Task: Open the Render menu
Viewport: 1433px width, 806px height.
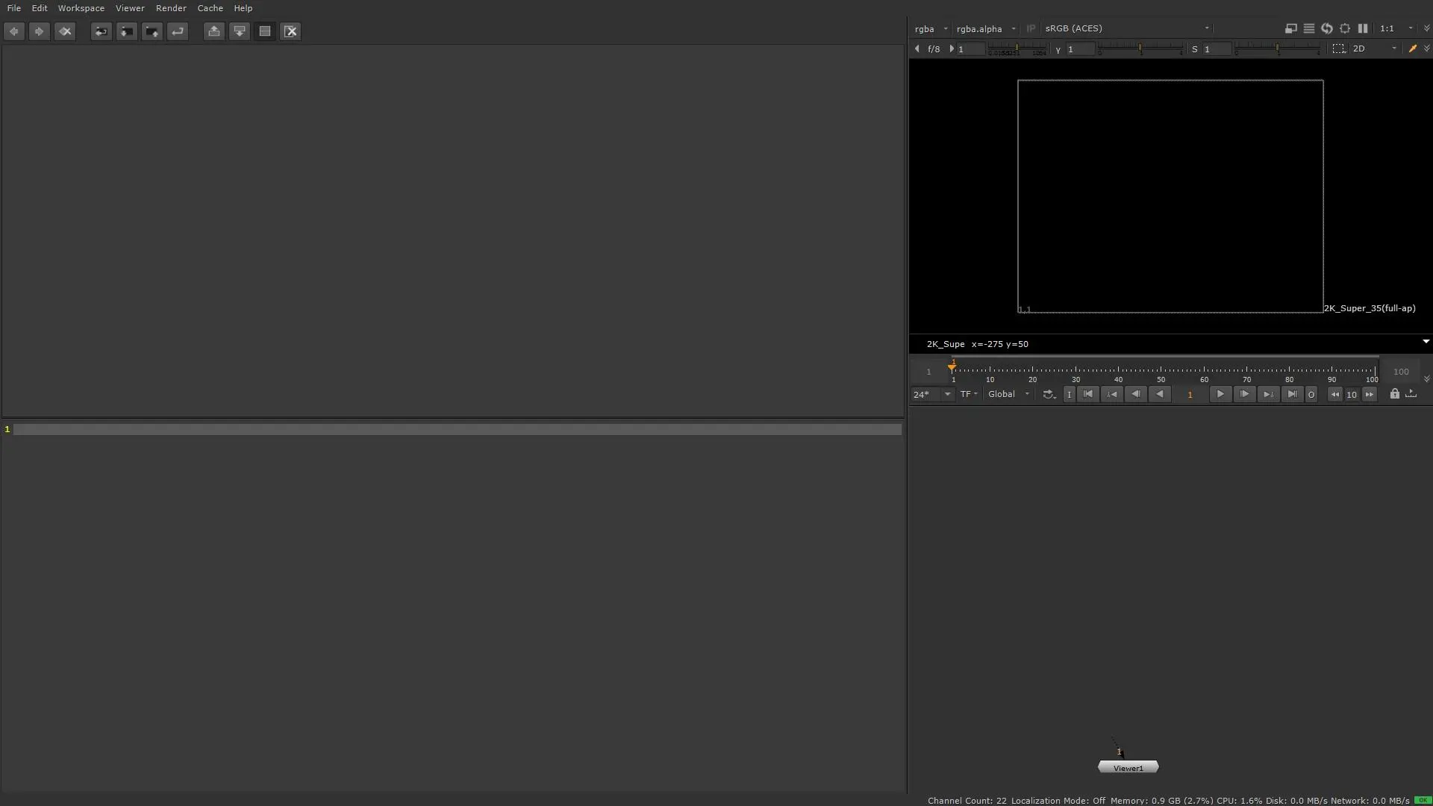Action: tap(171, 8)
